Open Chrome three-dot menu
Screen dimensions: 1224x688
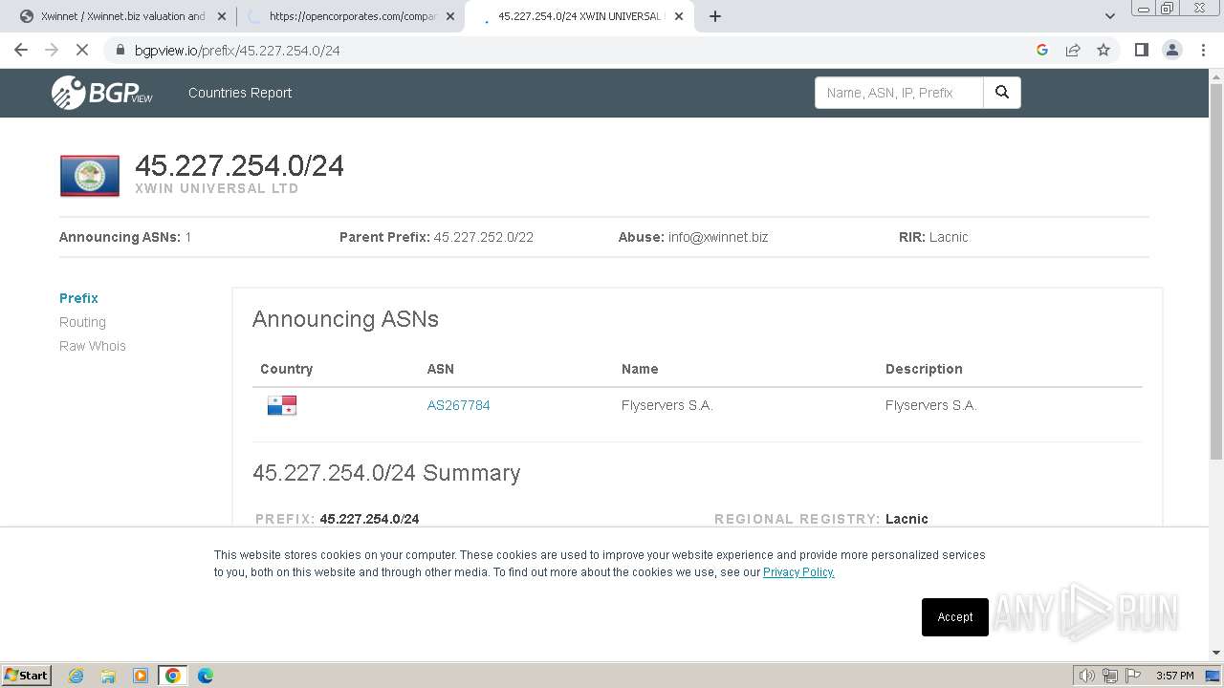pyautogui.click(x=1203, y=50)
